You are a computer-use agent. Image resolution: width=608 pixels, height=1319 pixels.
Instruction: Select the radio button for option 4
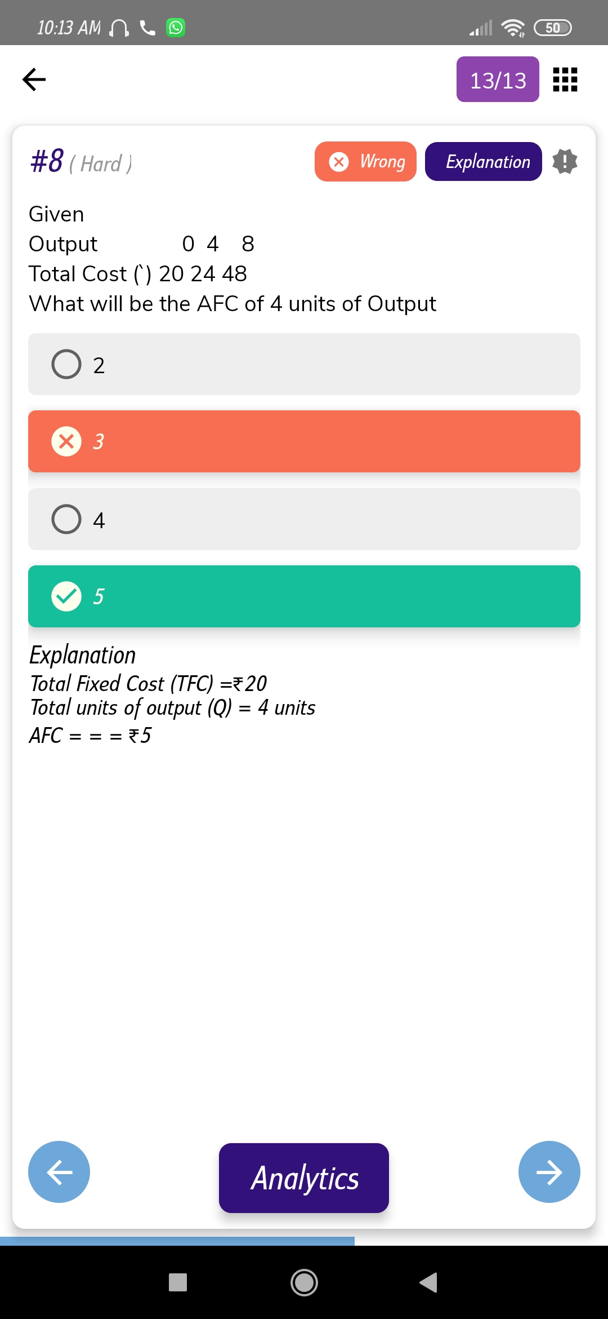(66, 519)
